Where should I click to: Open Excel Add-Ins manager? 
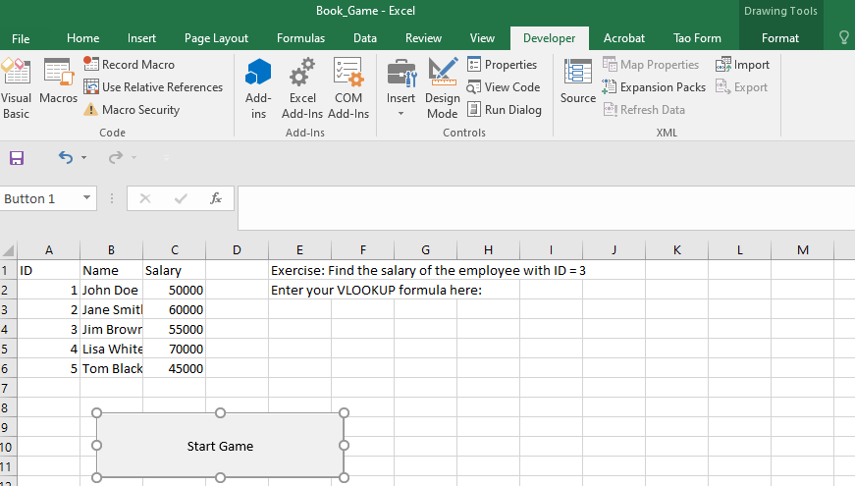[x=302, y=88]
